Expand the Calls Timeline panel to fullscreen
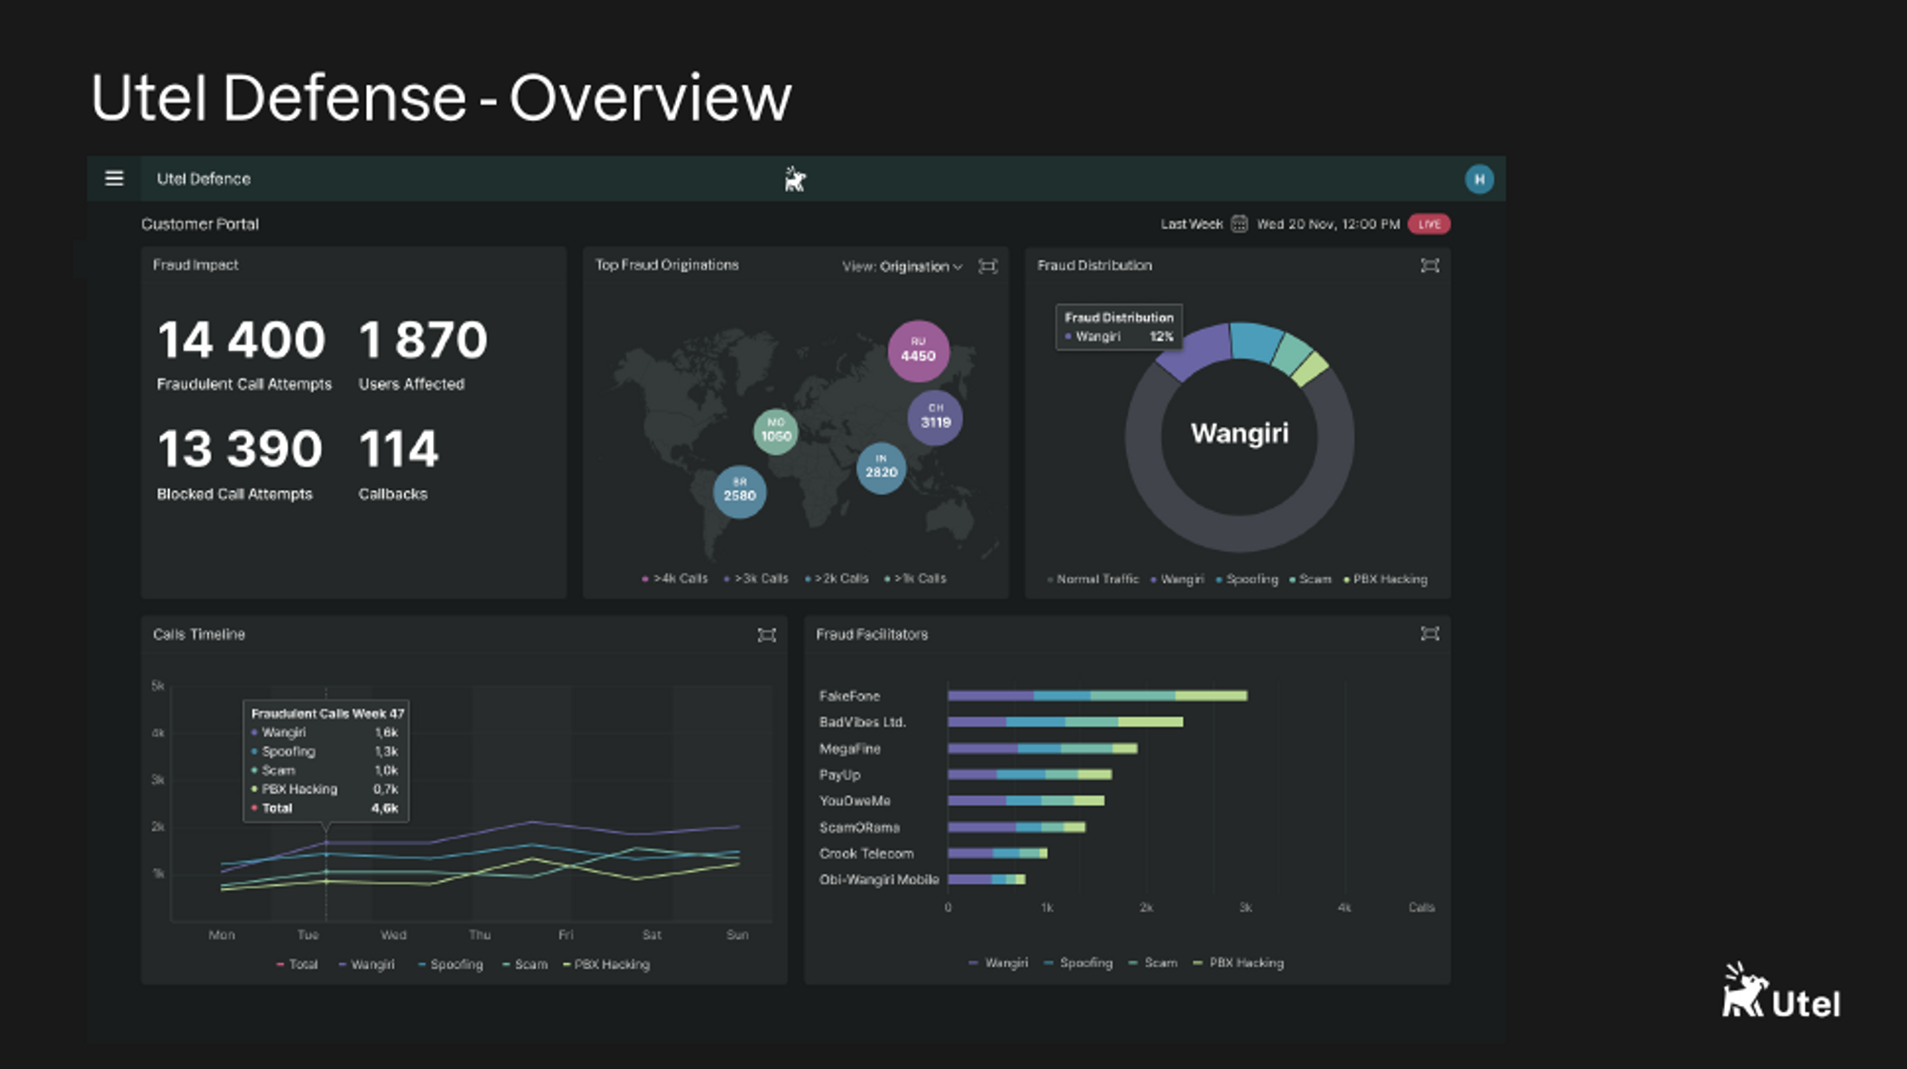This screenshot has width=1907, height=1069. pyautogui.click(x=767, y=635)
